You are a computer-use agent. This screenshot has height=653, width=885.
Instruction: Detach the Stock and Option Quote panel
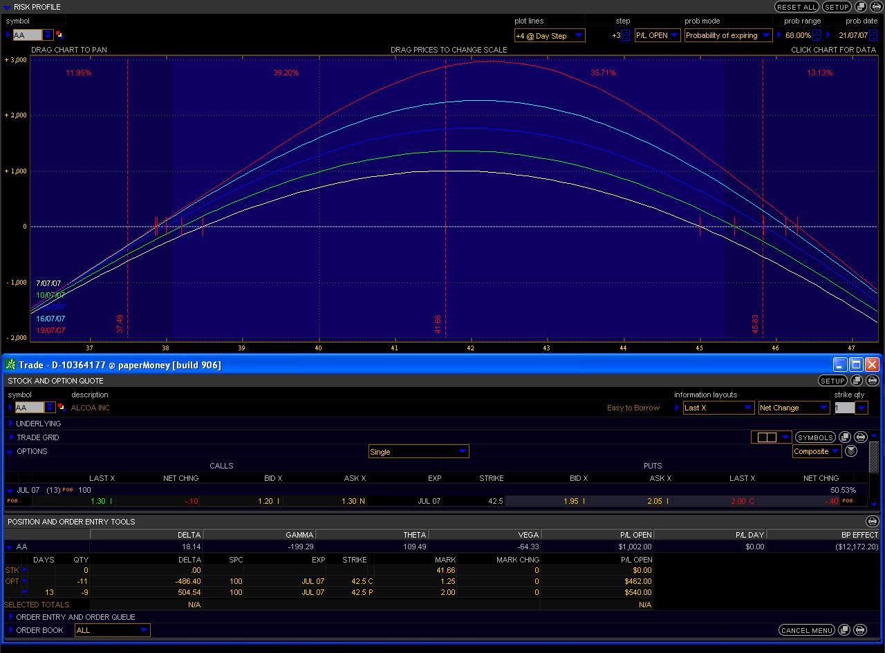857,381
